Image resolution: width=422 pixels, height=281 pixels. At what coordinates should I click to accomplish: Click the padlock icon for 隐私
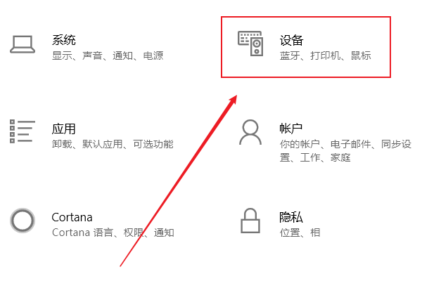[250, 221]
